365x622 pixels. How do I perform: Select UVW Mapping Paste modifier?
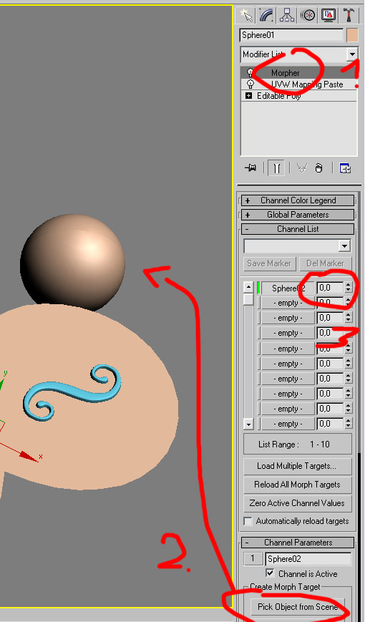307,84
